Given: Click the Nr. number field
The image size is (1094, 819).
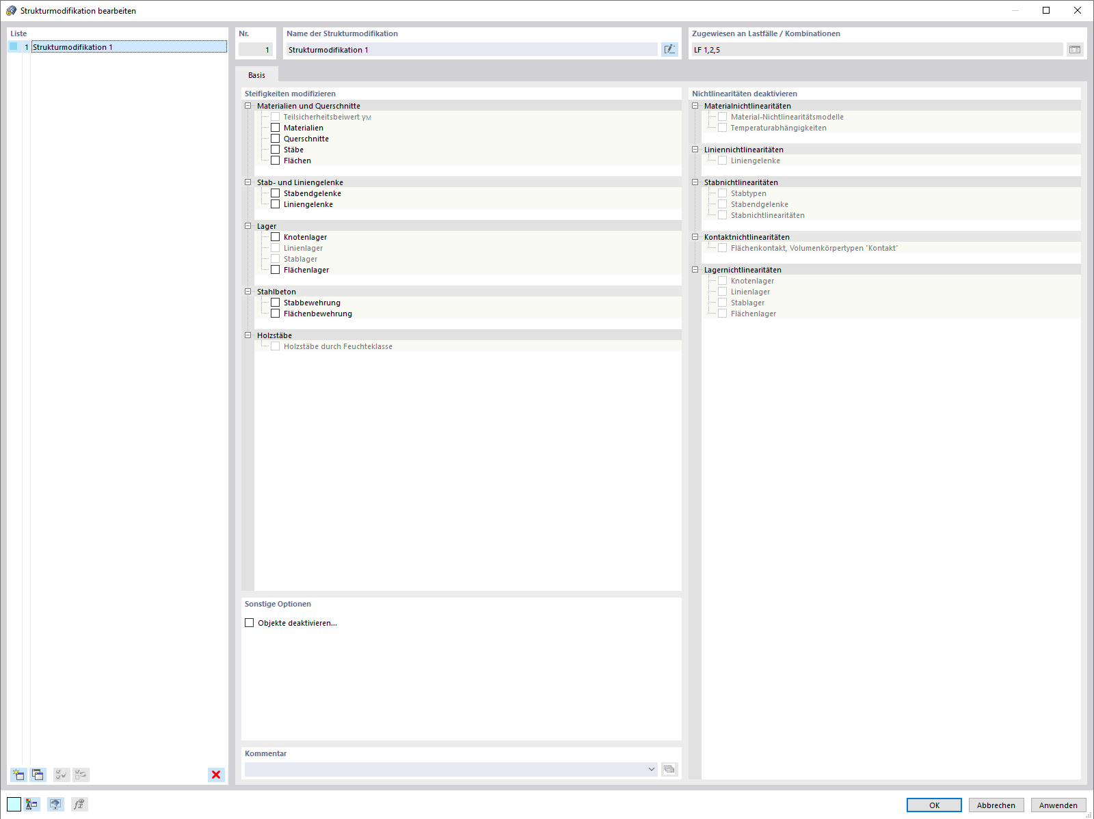Looking at the screenshot, I should pos(256,49).
